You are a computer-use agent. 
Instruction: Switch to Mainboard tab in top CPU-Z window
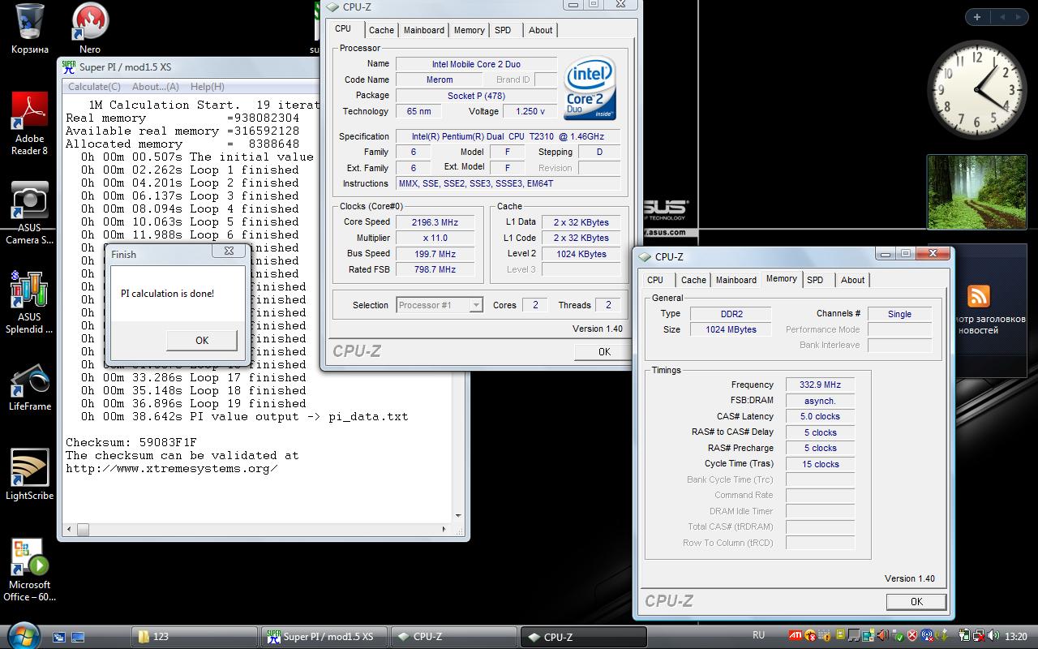coord(424,30)
